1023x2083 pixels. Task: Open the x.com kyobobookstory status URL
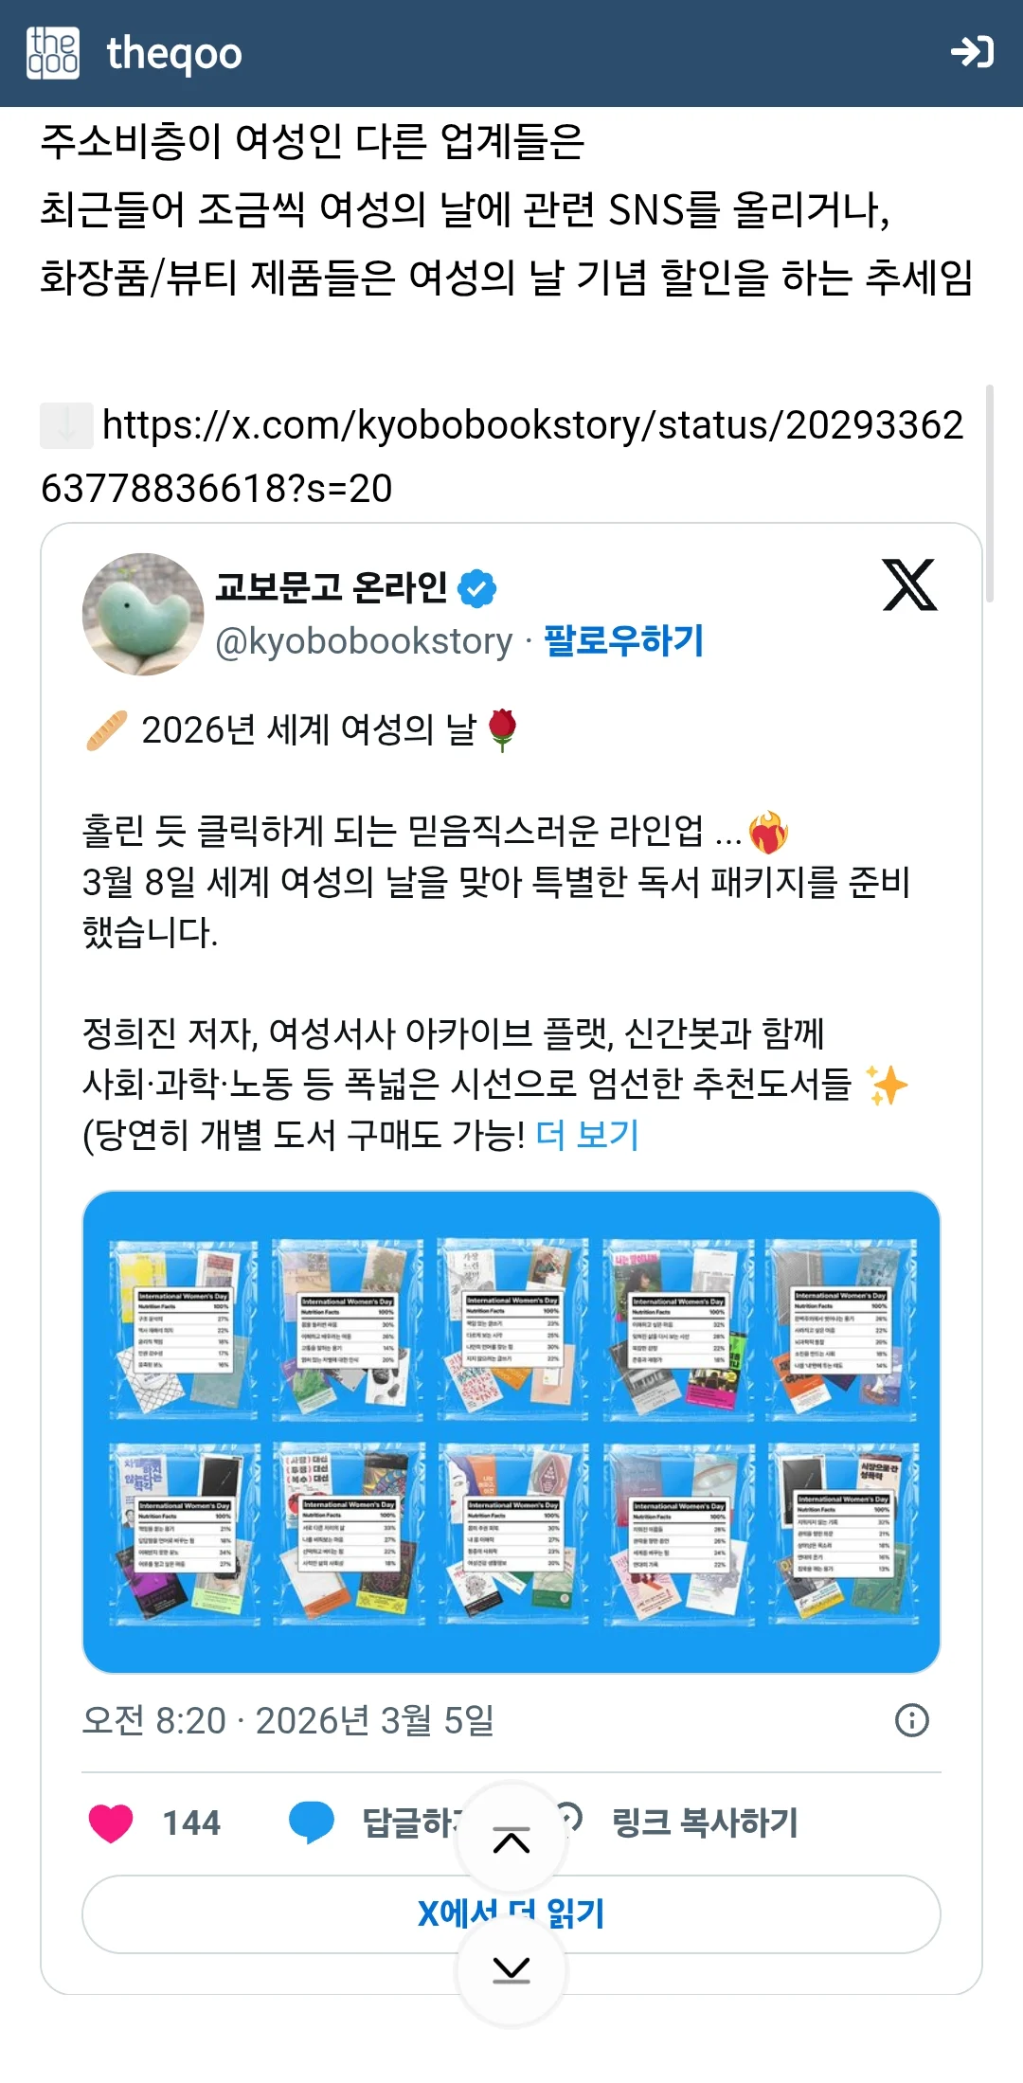coord(502,456)
